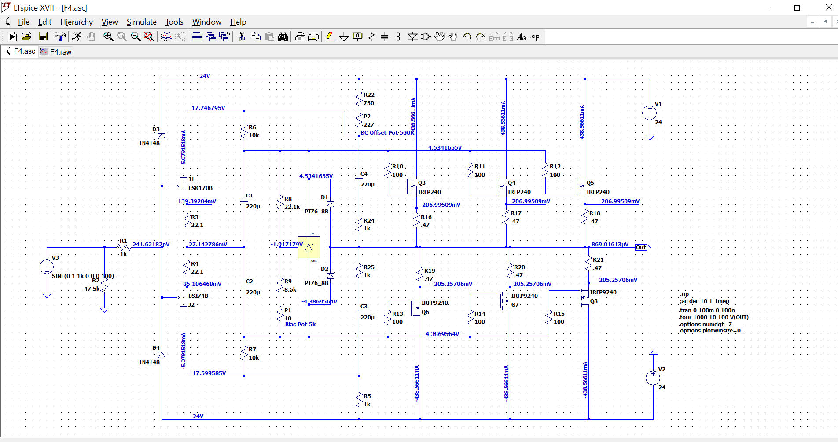Open the Component gate picker
Screen dimensions: 838x442
(x=426, y=37)
